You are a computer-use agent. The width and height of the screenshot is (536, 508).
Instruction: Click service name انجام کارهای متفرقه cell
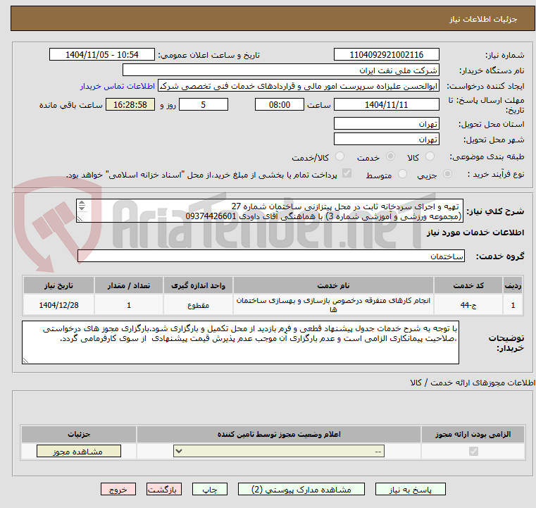(333, 305)
